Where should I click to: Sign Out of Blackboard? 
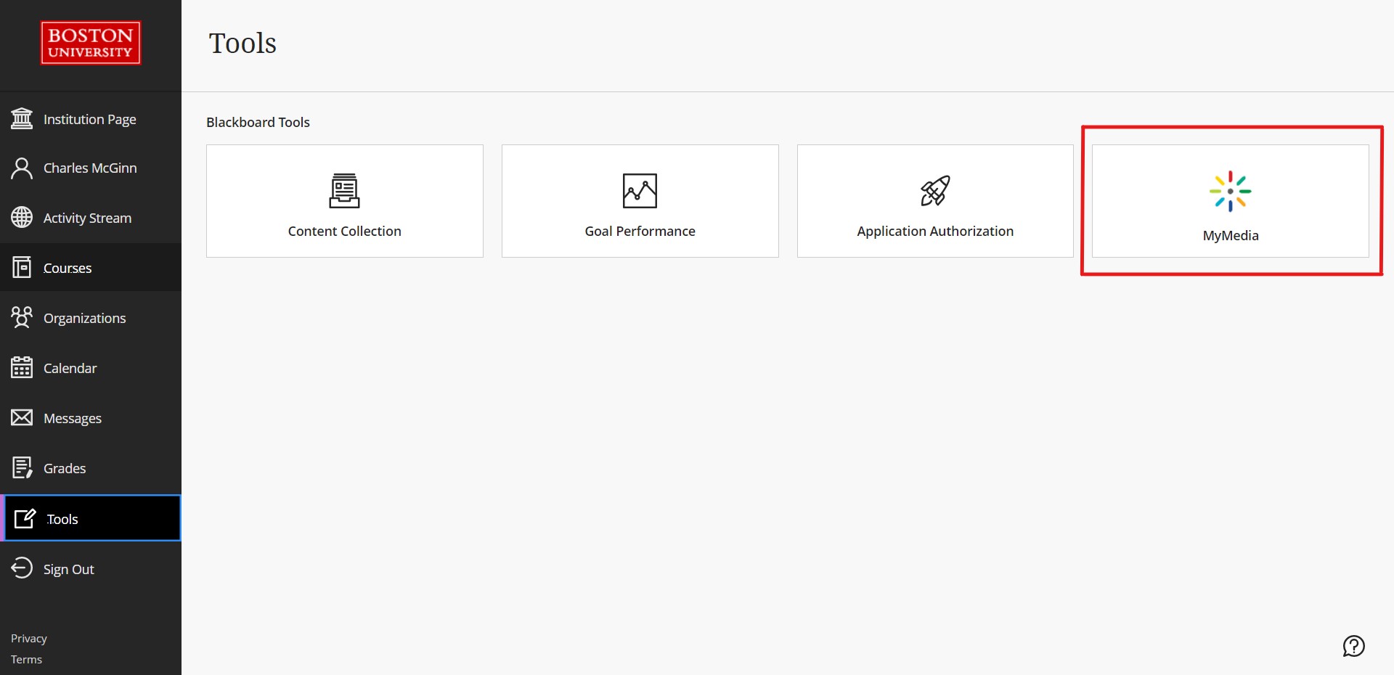click(x=91, y=569)
